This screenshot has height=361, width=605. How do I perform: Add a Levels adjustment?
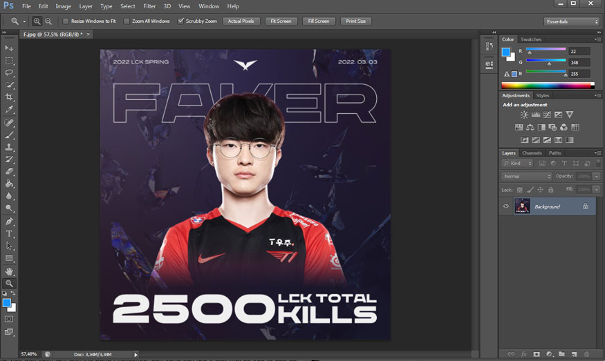[x=536, y=115]
